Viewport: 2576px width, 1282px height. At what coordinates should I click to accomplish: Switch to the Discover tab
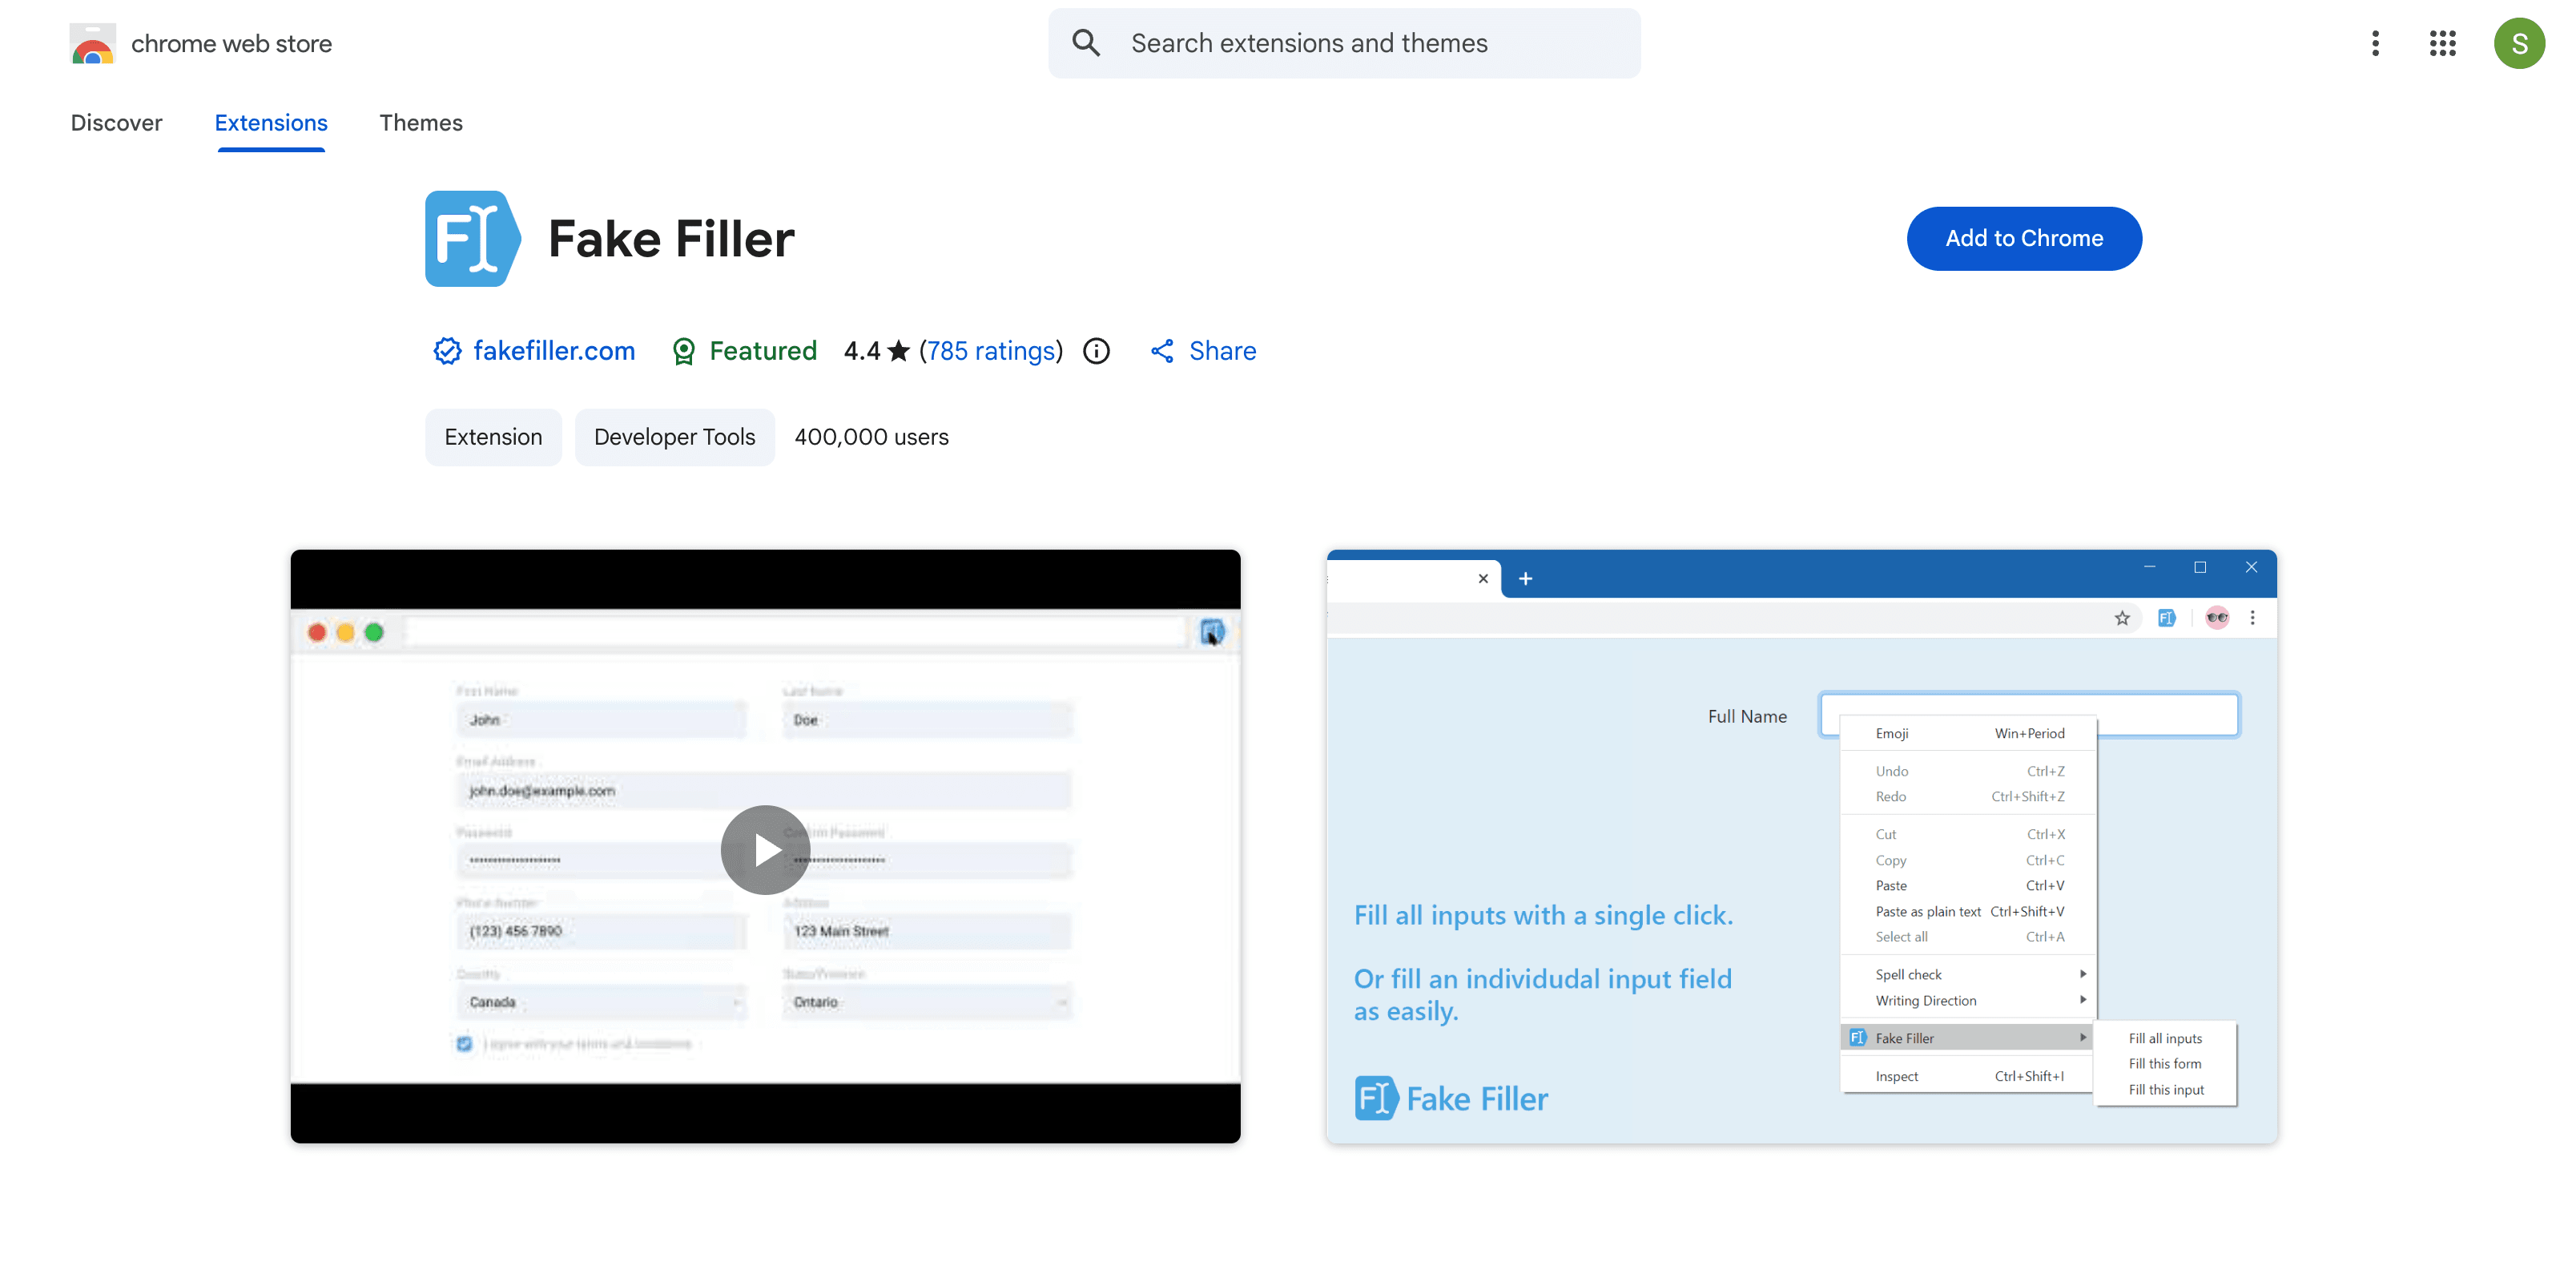116,122
